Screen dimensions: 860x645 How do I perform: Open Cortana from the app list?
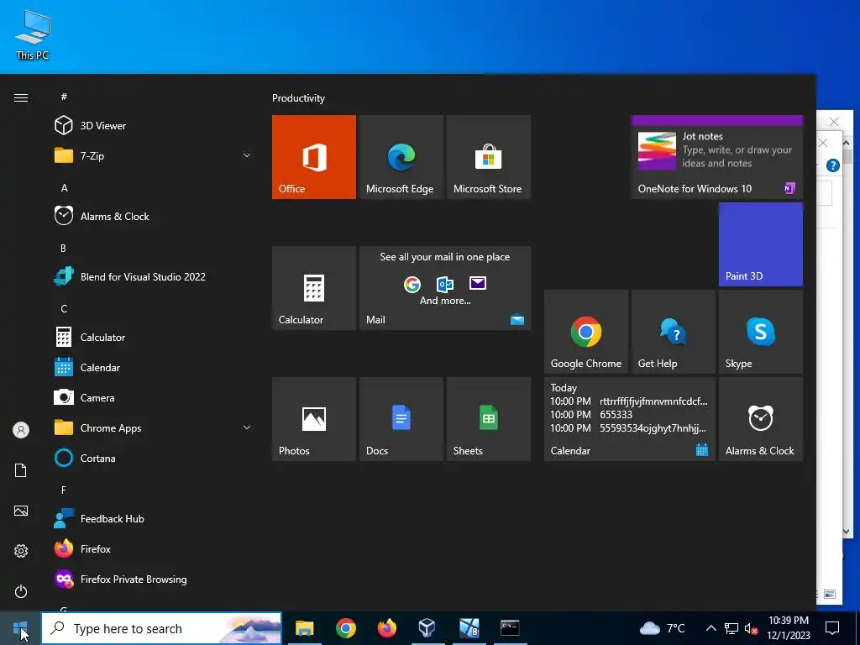154,458
